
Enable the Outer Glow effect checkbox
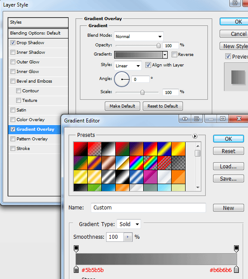[13, 62]
